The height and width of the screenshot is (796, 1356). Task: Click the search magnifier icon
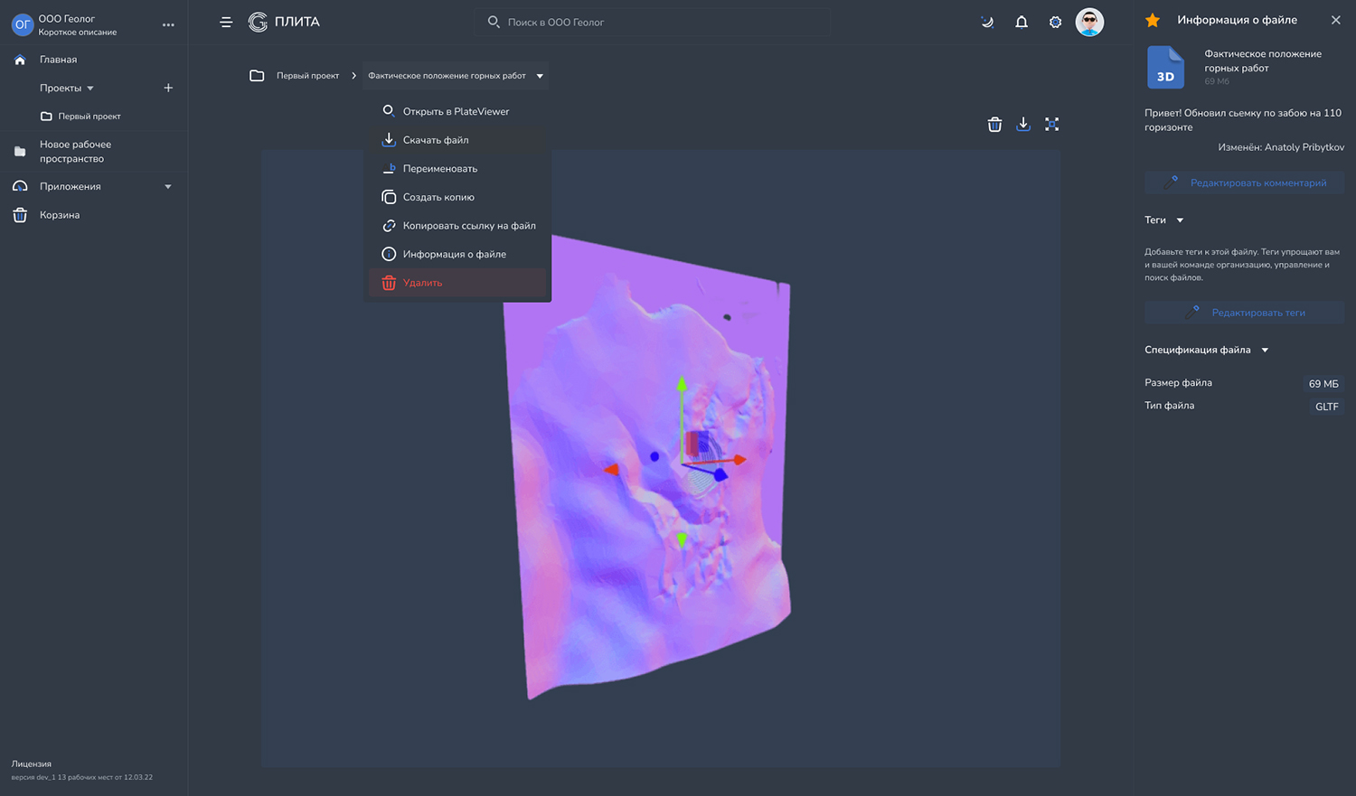click(494, 22)
